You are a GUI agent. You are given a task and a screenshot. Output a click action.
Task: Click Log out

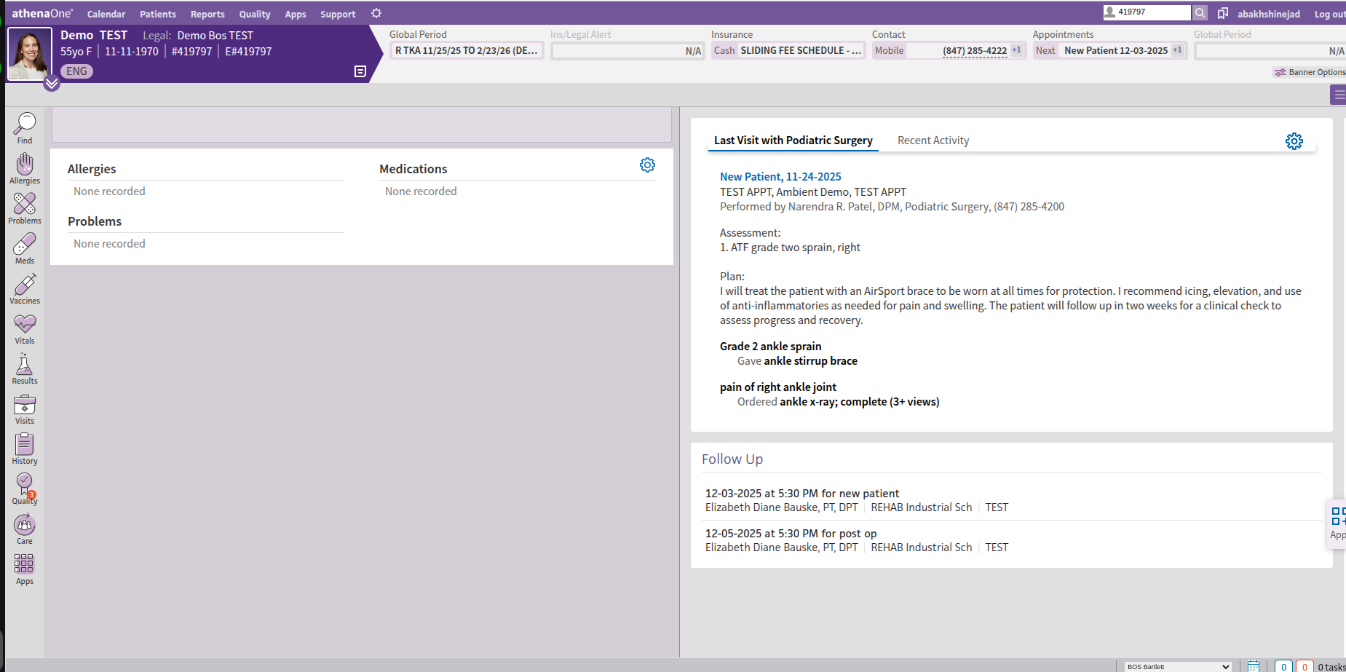point(1330,14)
